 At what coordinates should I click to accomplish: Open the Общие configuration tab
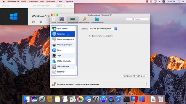click(53, 20)
